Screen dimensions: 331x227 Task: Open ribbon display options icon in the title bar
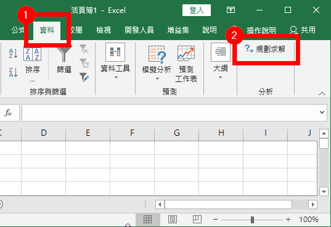[231, 10]
